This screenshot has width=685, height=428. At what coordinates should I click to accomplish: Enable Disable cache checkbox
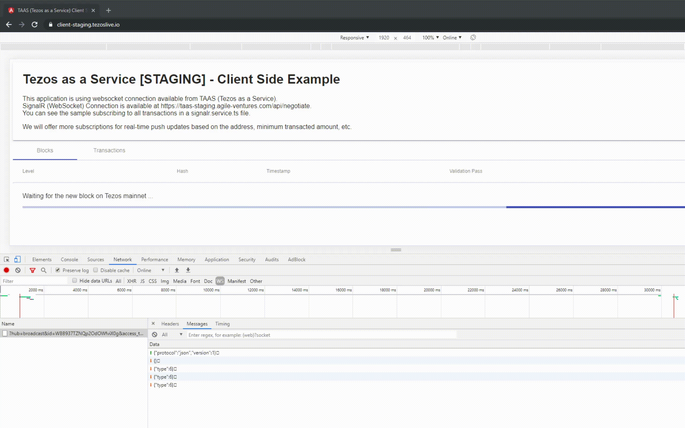click(96, 270)
